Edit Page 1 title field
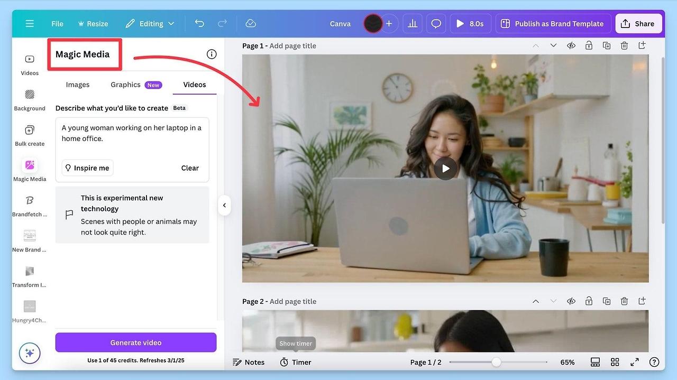Image resolution: width=677 pixels, height=380 pixels. [293, 46]
